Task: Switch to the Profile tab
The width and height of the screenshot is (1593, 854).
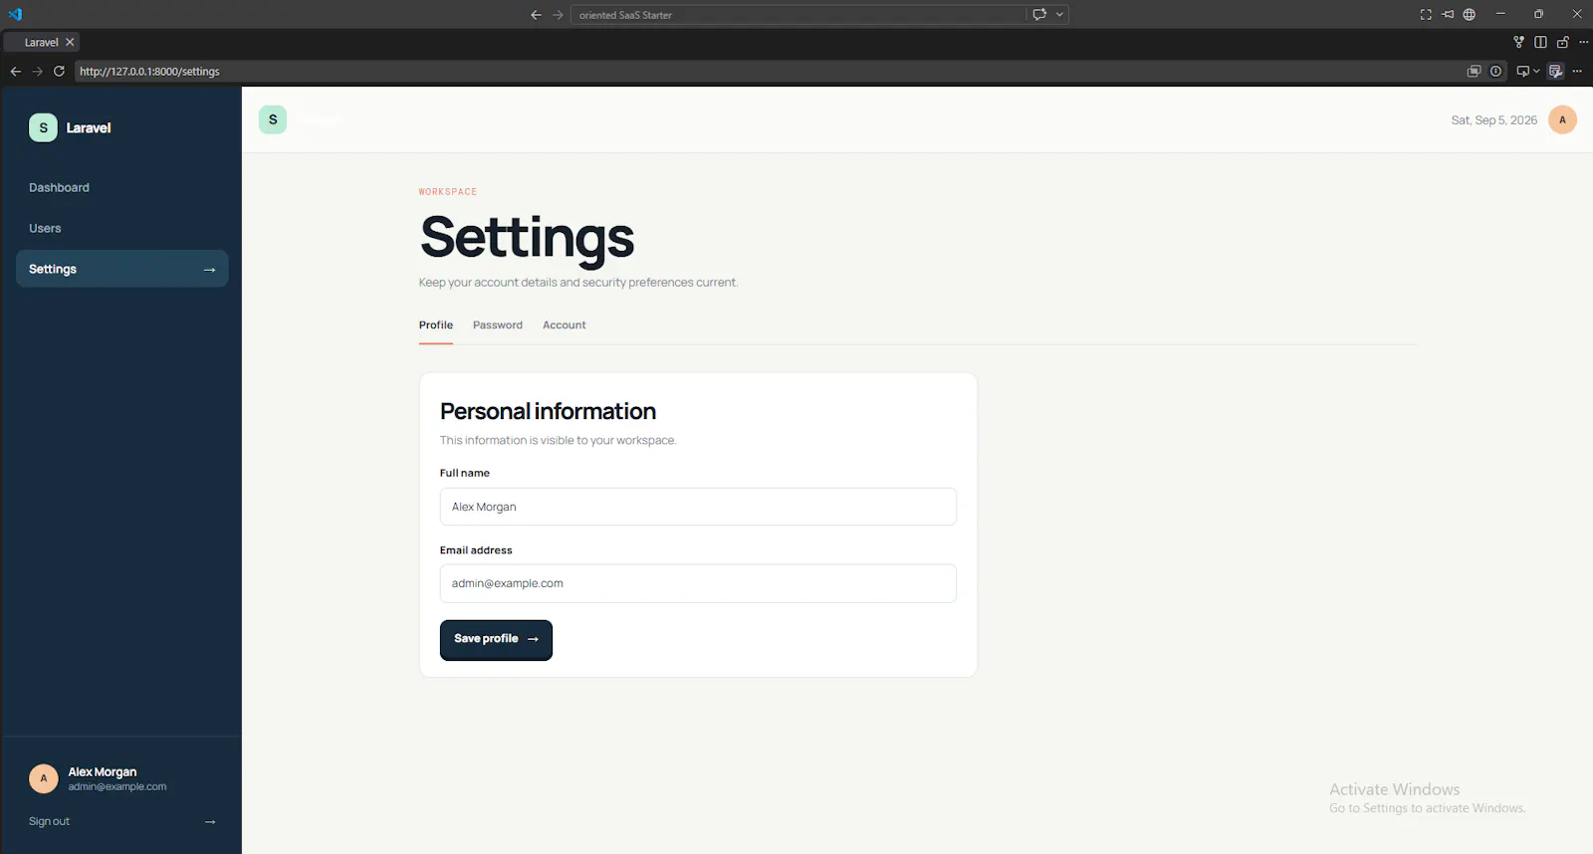Action: pyautogui.click(x=435, y=325)
